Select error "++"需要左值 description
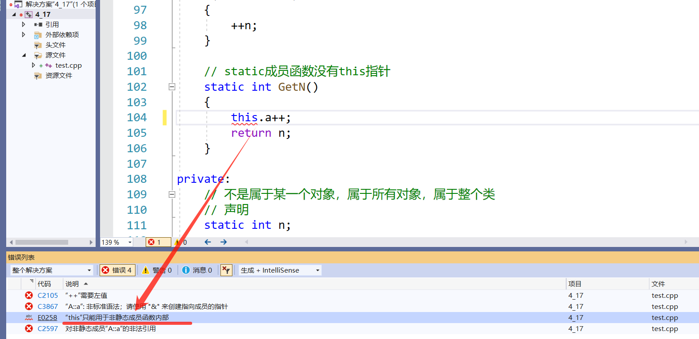 [86, 295]
